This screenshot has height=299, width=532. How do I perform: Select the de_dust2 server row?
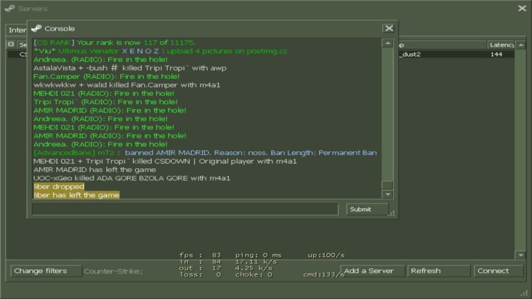tap(261, 54)
